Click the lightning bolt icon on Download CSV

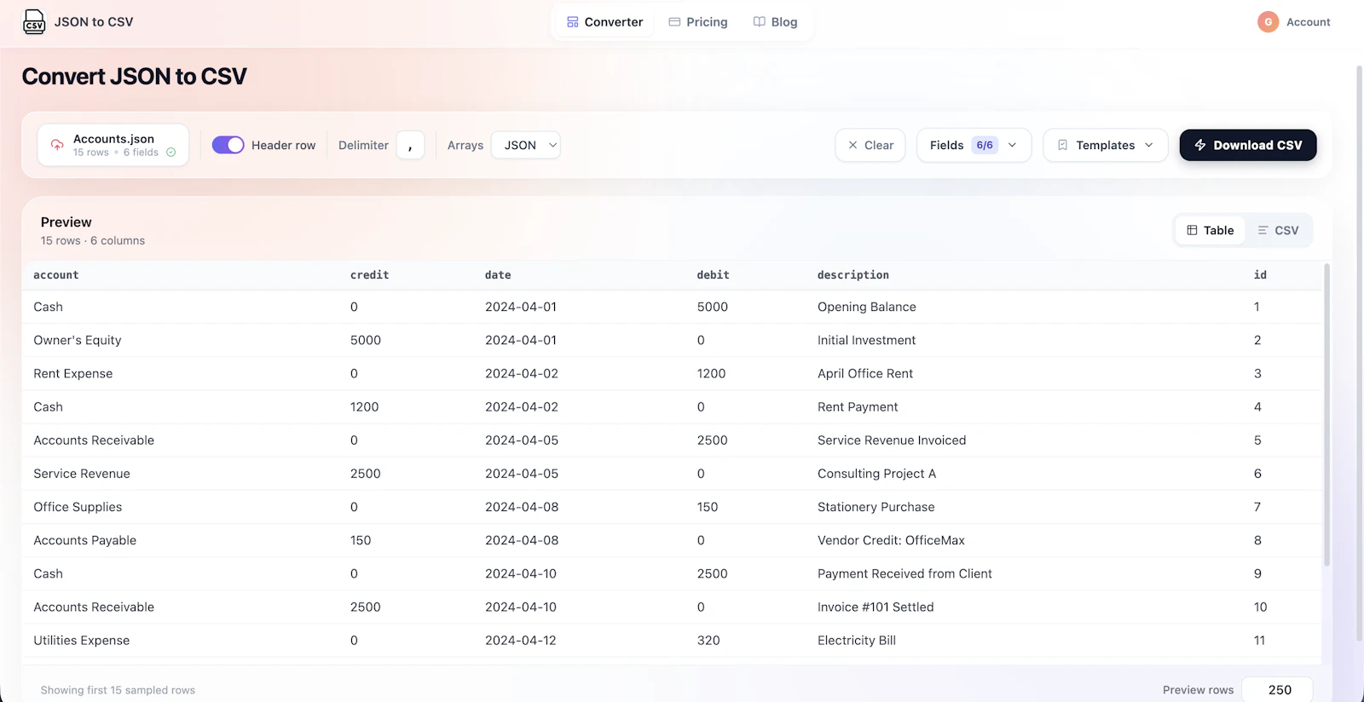click(1200, 146)
